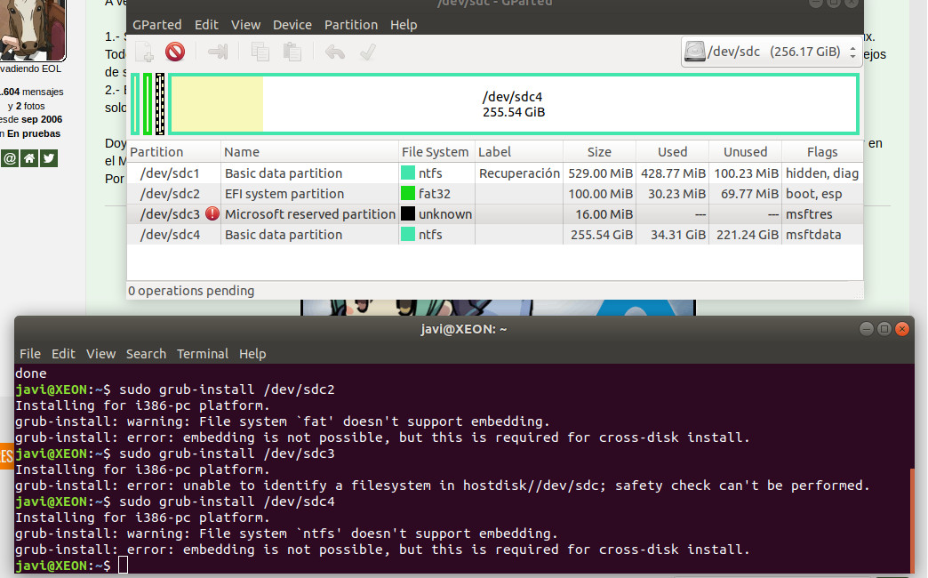Open the terminal File menu
The width and height of the screenshot is (928, 578).
30,354
